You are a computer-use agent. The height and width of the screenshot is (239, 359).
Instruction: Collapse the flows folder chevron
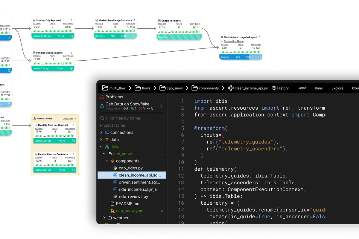[101, 147]
